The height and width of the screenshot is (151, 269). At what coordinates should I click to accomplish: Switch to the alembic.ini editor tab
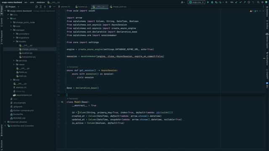pos(65,7)
